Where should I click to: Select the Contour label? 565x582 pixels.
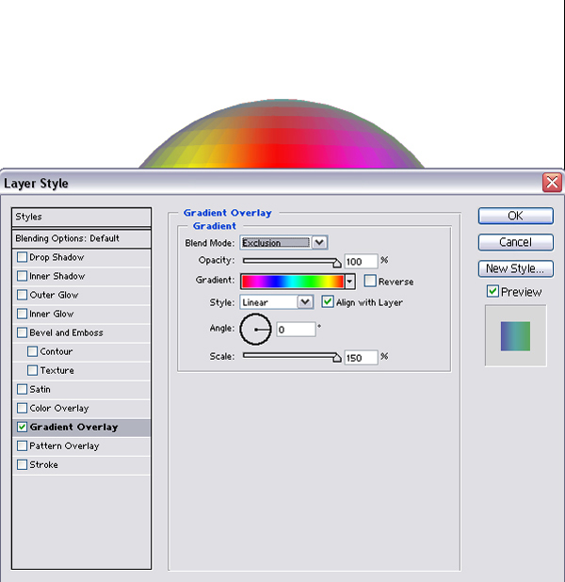pyautogui.click(x=56, y=351)
